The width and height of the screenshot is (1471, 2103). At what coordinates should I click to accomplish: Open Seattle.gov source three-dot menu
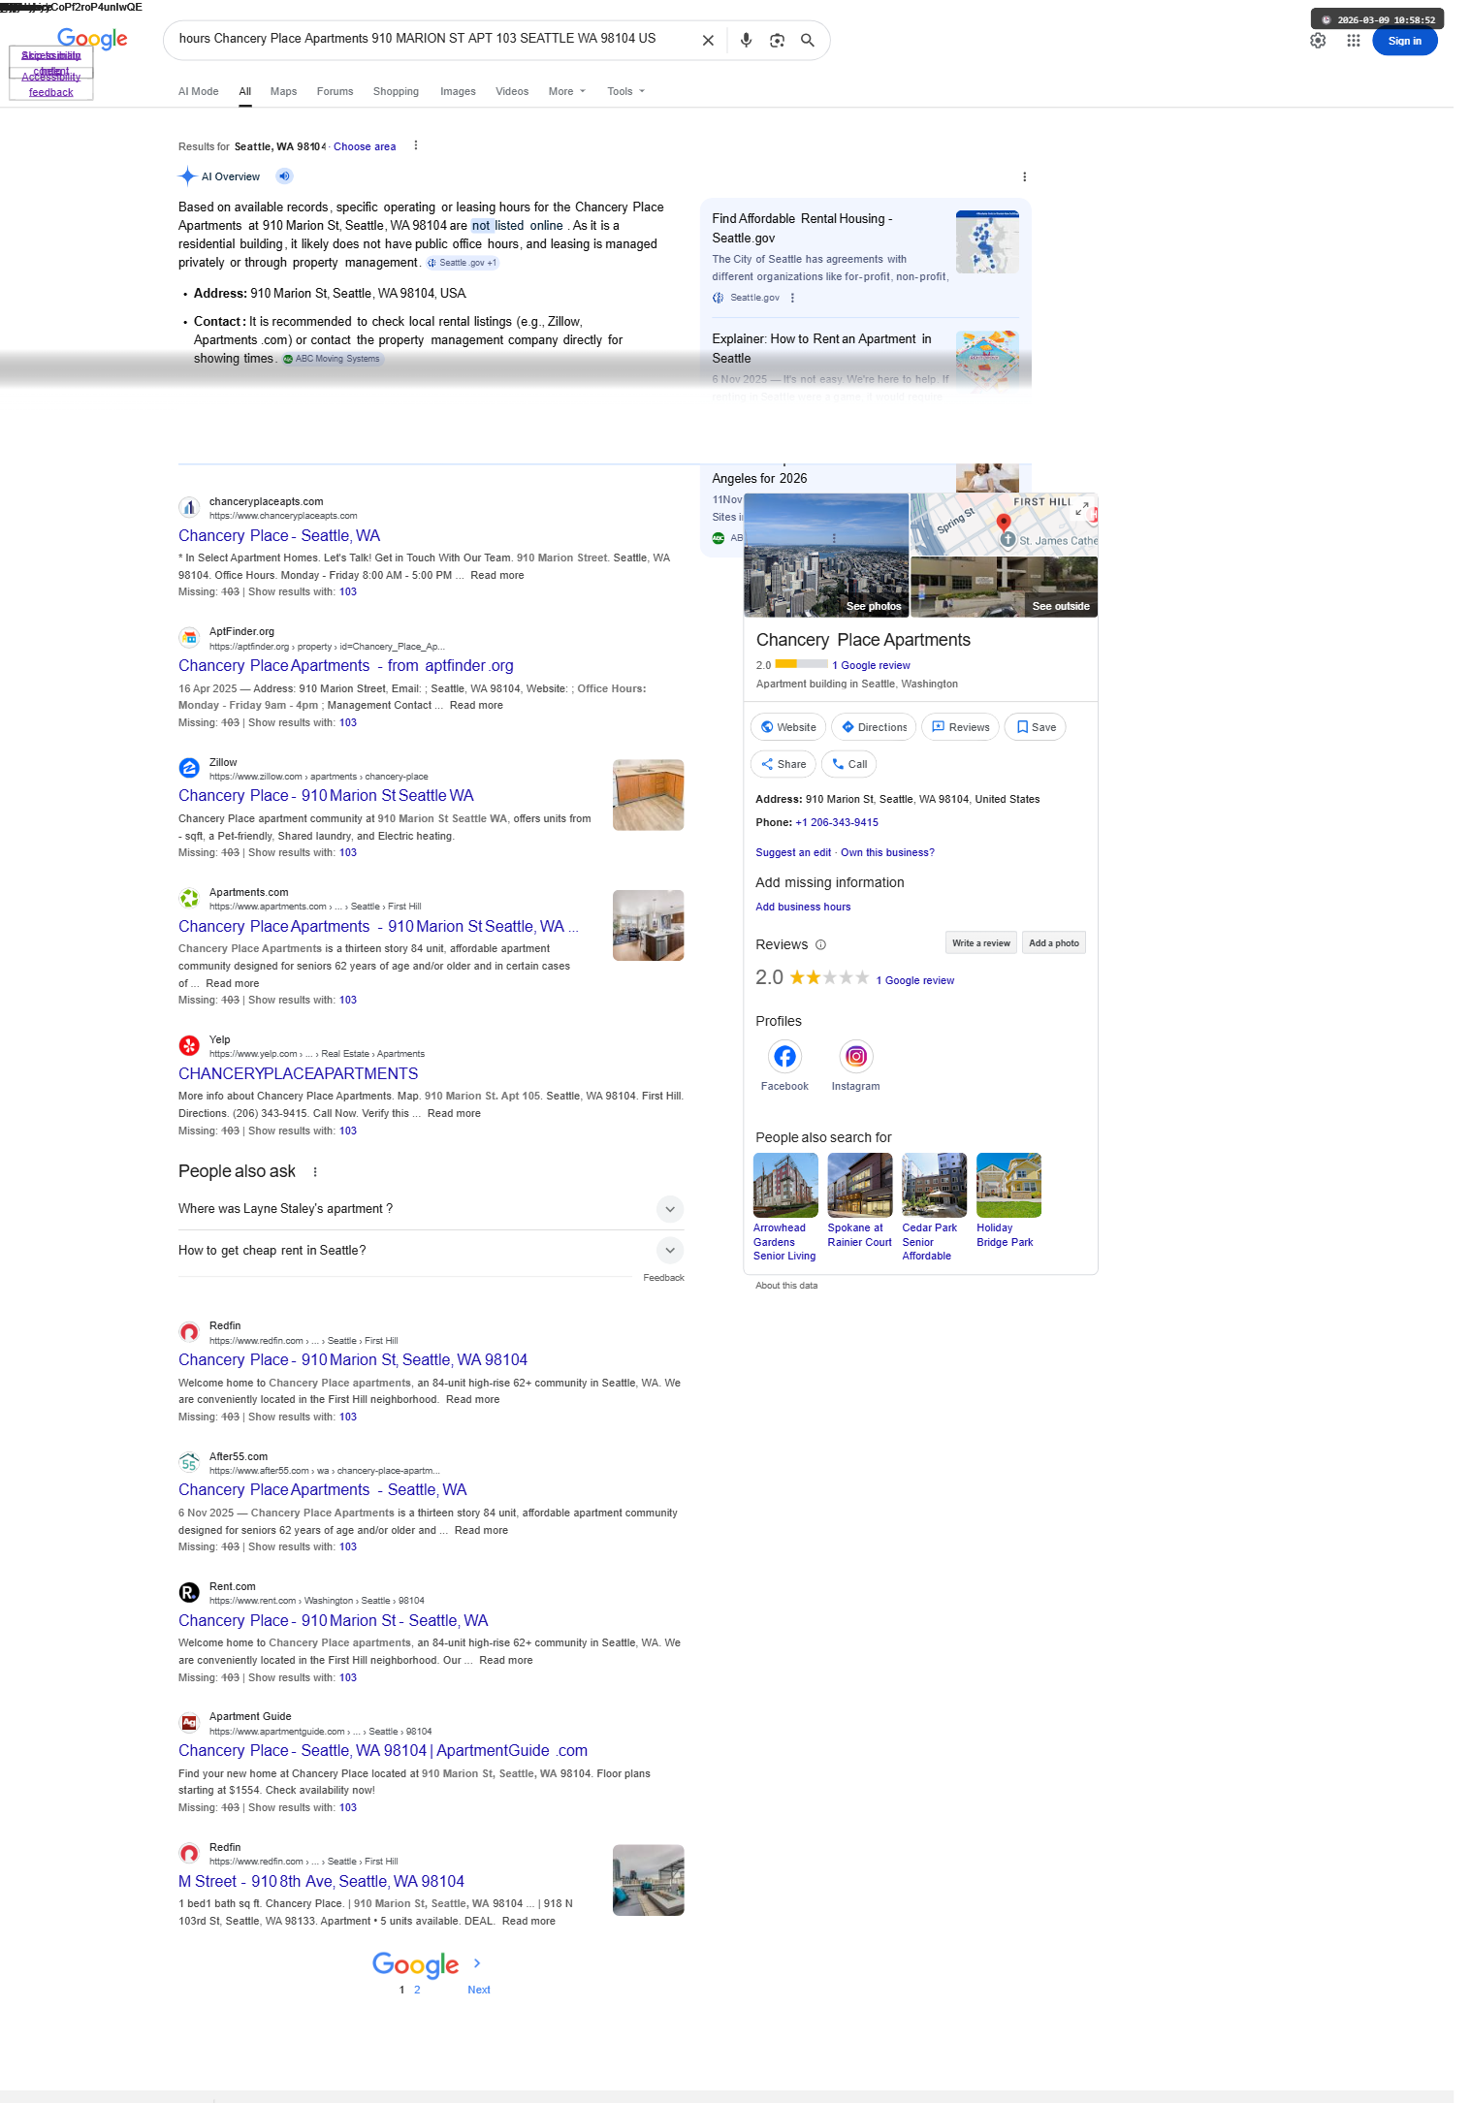(x=792, y=298)
